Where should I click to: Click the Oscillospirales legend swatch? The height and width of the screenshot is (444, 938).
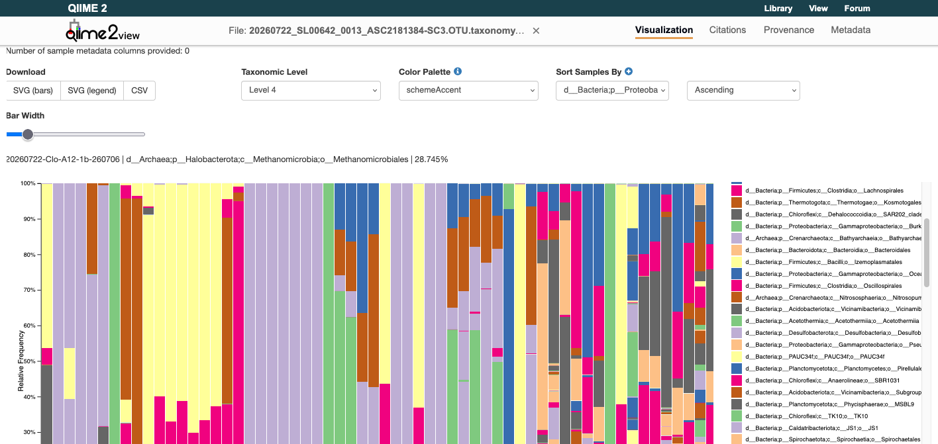click(x=737, y=286)
